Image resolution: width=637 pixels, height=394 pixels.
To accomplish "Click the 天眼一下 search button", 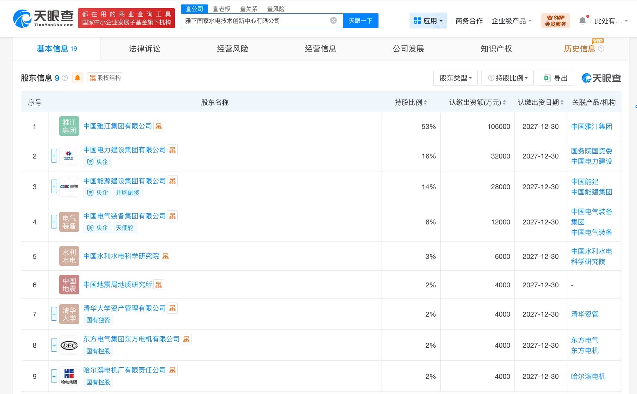I will [x=360, y=21].
